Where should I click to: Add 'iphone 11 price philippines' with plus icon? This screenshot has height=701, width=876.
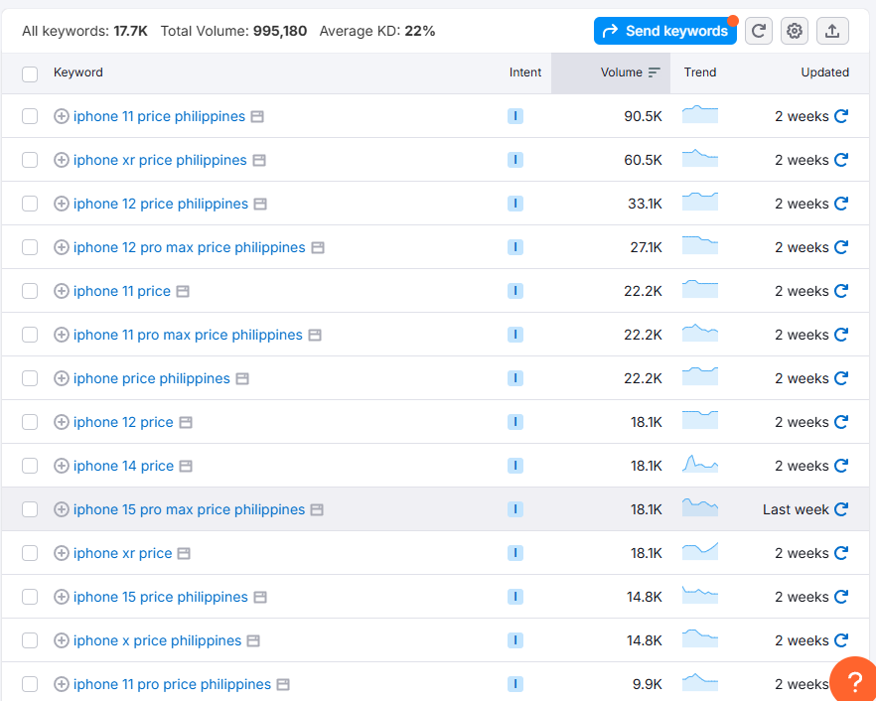point(61,116)
